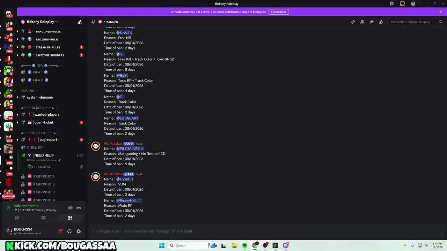Join the CHILL RP voice channel
This screenshot has width=447, height=251.
coord(51,147)
